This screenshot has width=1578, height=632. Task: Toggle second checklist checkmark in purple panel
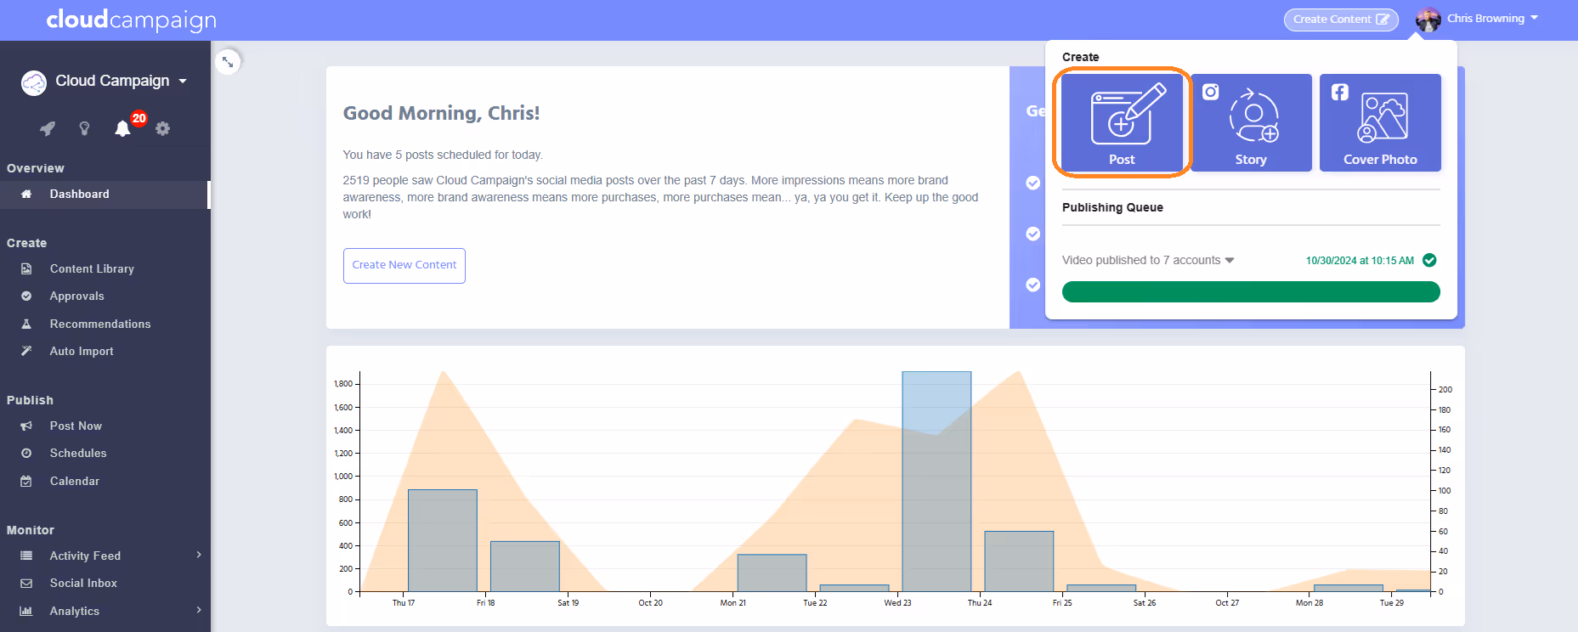coord(1033,234)
